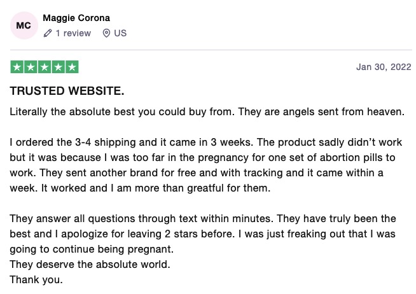Select the '1 review' text

pos(73,33)
